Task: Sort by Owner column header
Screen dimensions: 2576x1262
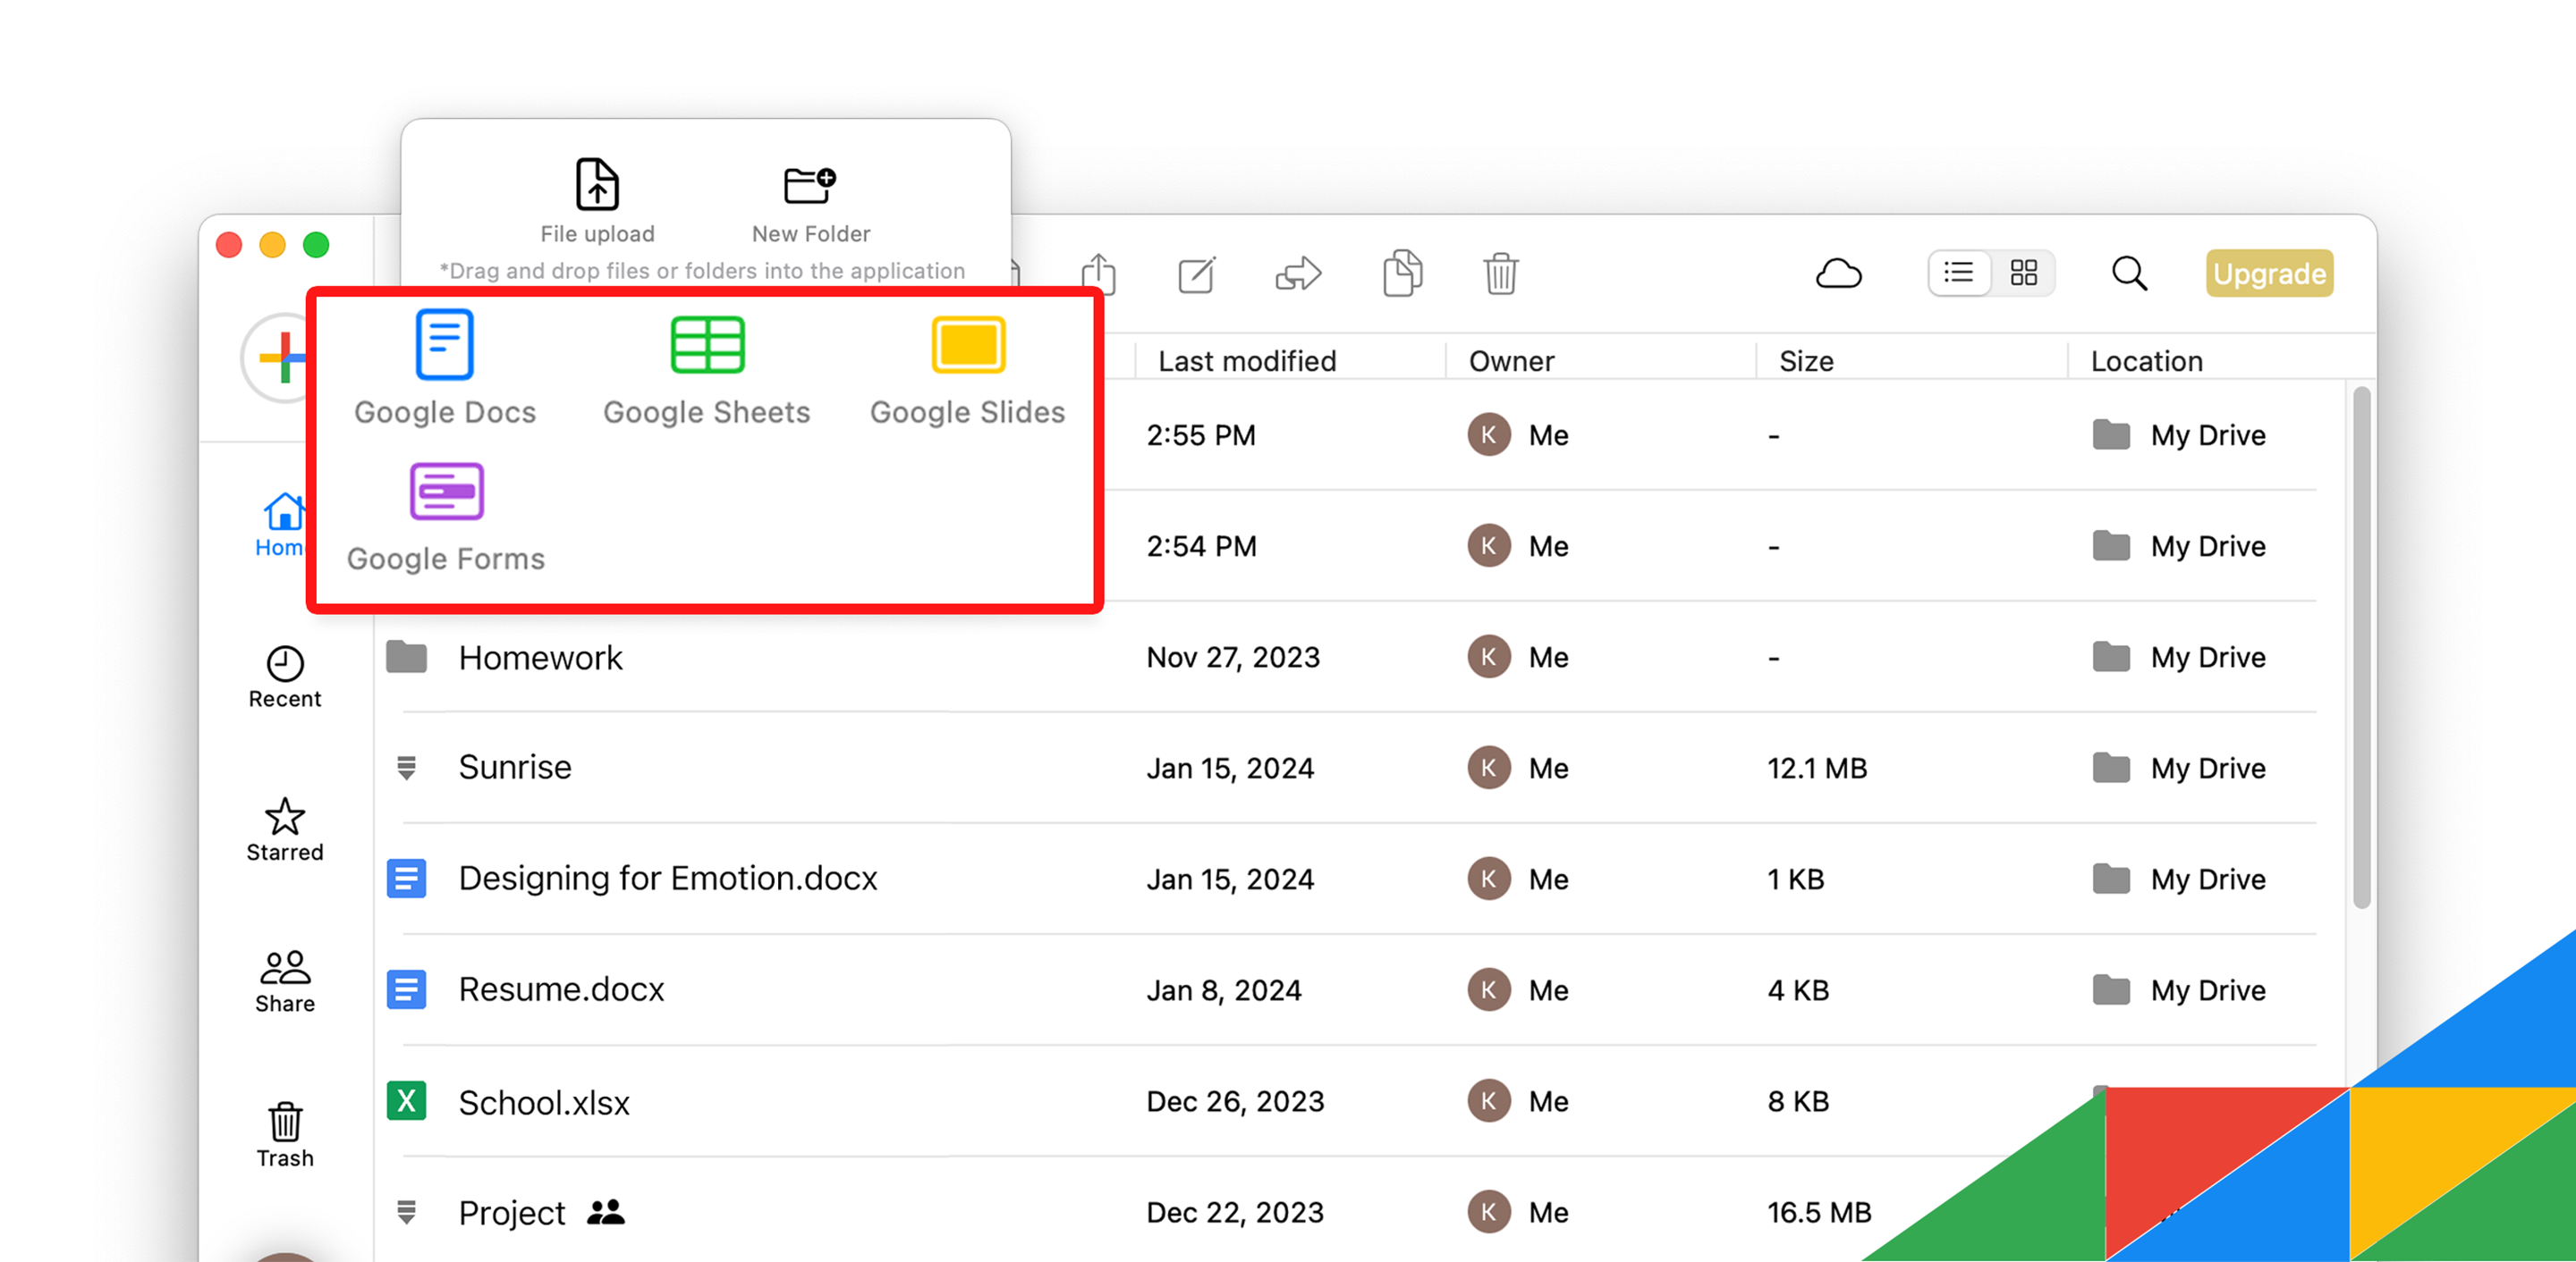Action: click(x=1511, y=361)
